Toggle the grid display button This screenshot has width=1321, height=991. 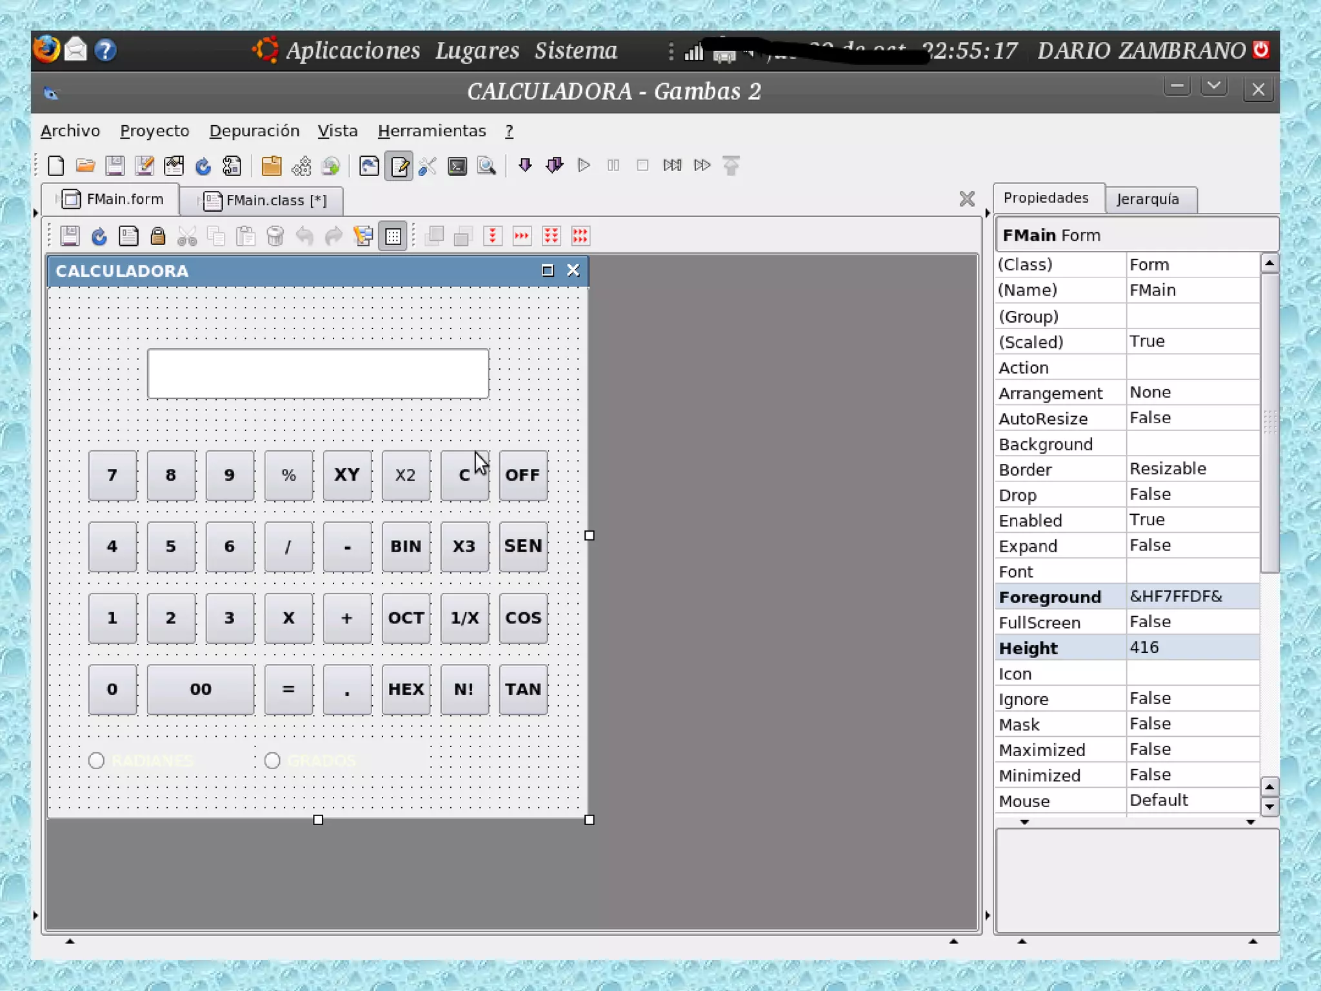(392, 236)
